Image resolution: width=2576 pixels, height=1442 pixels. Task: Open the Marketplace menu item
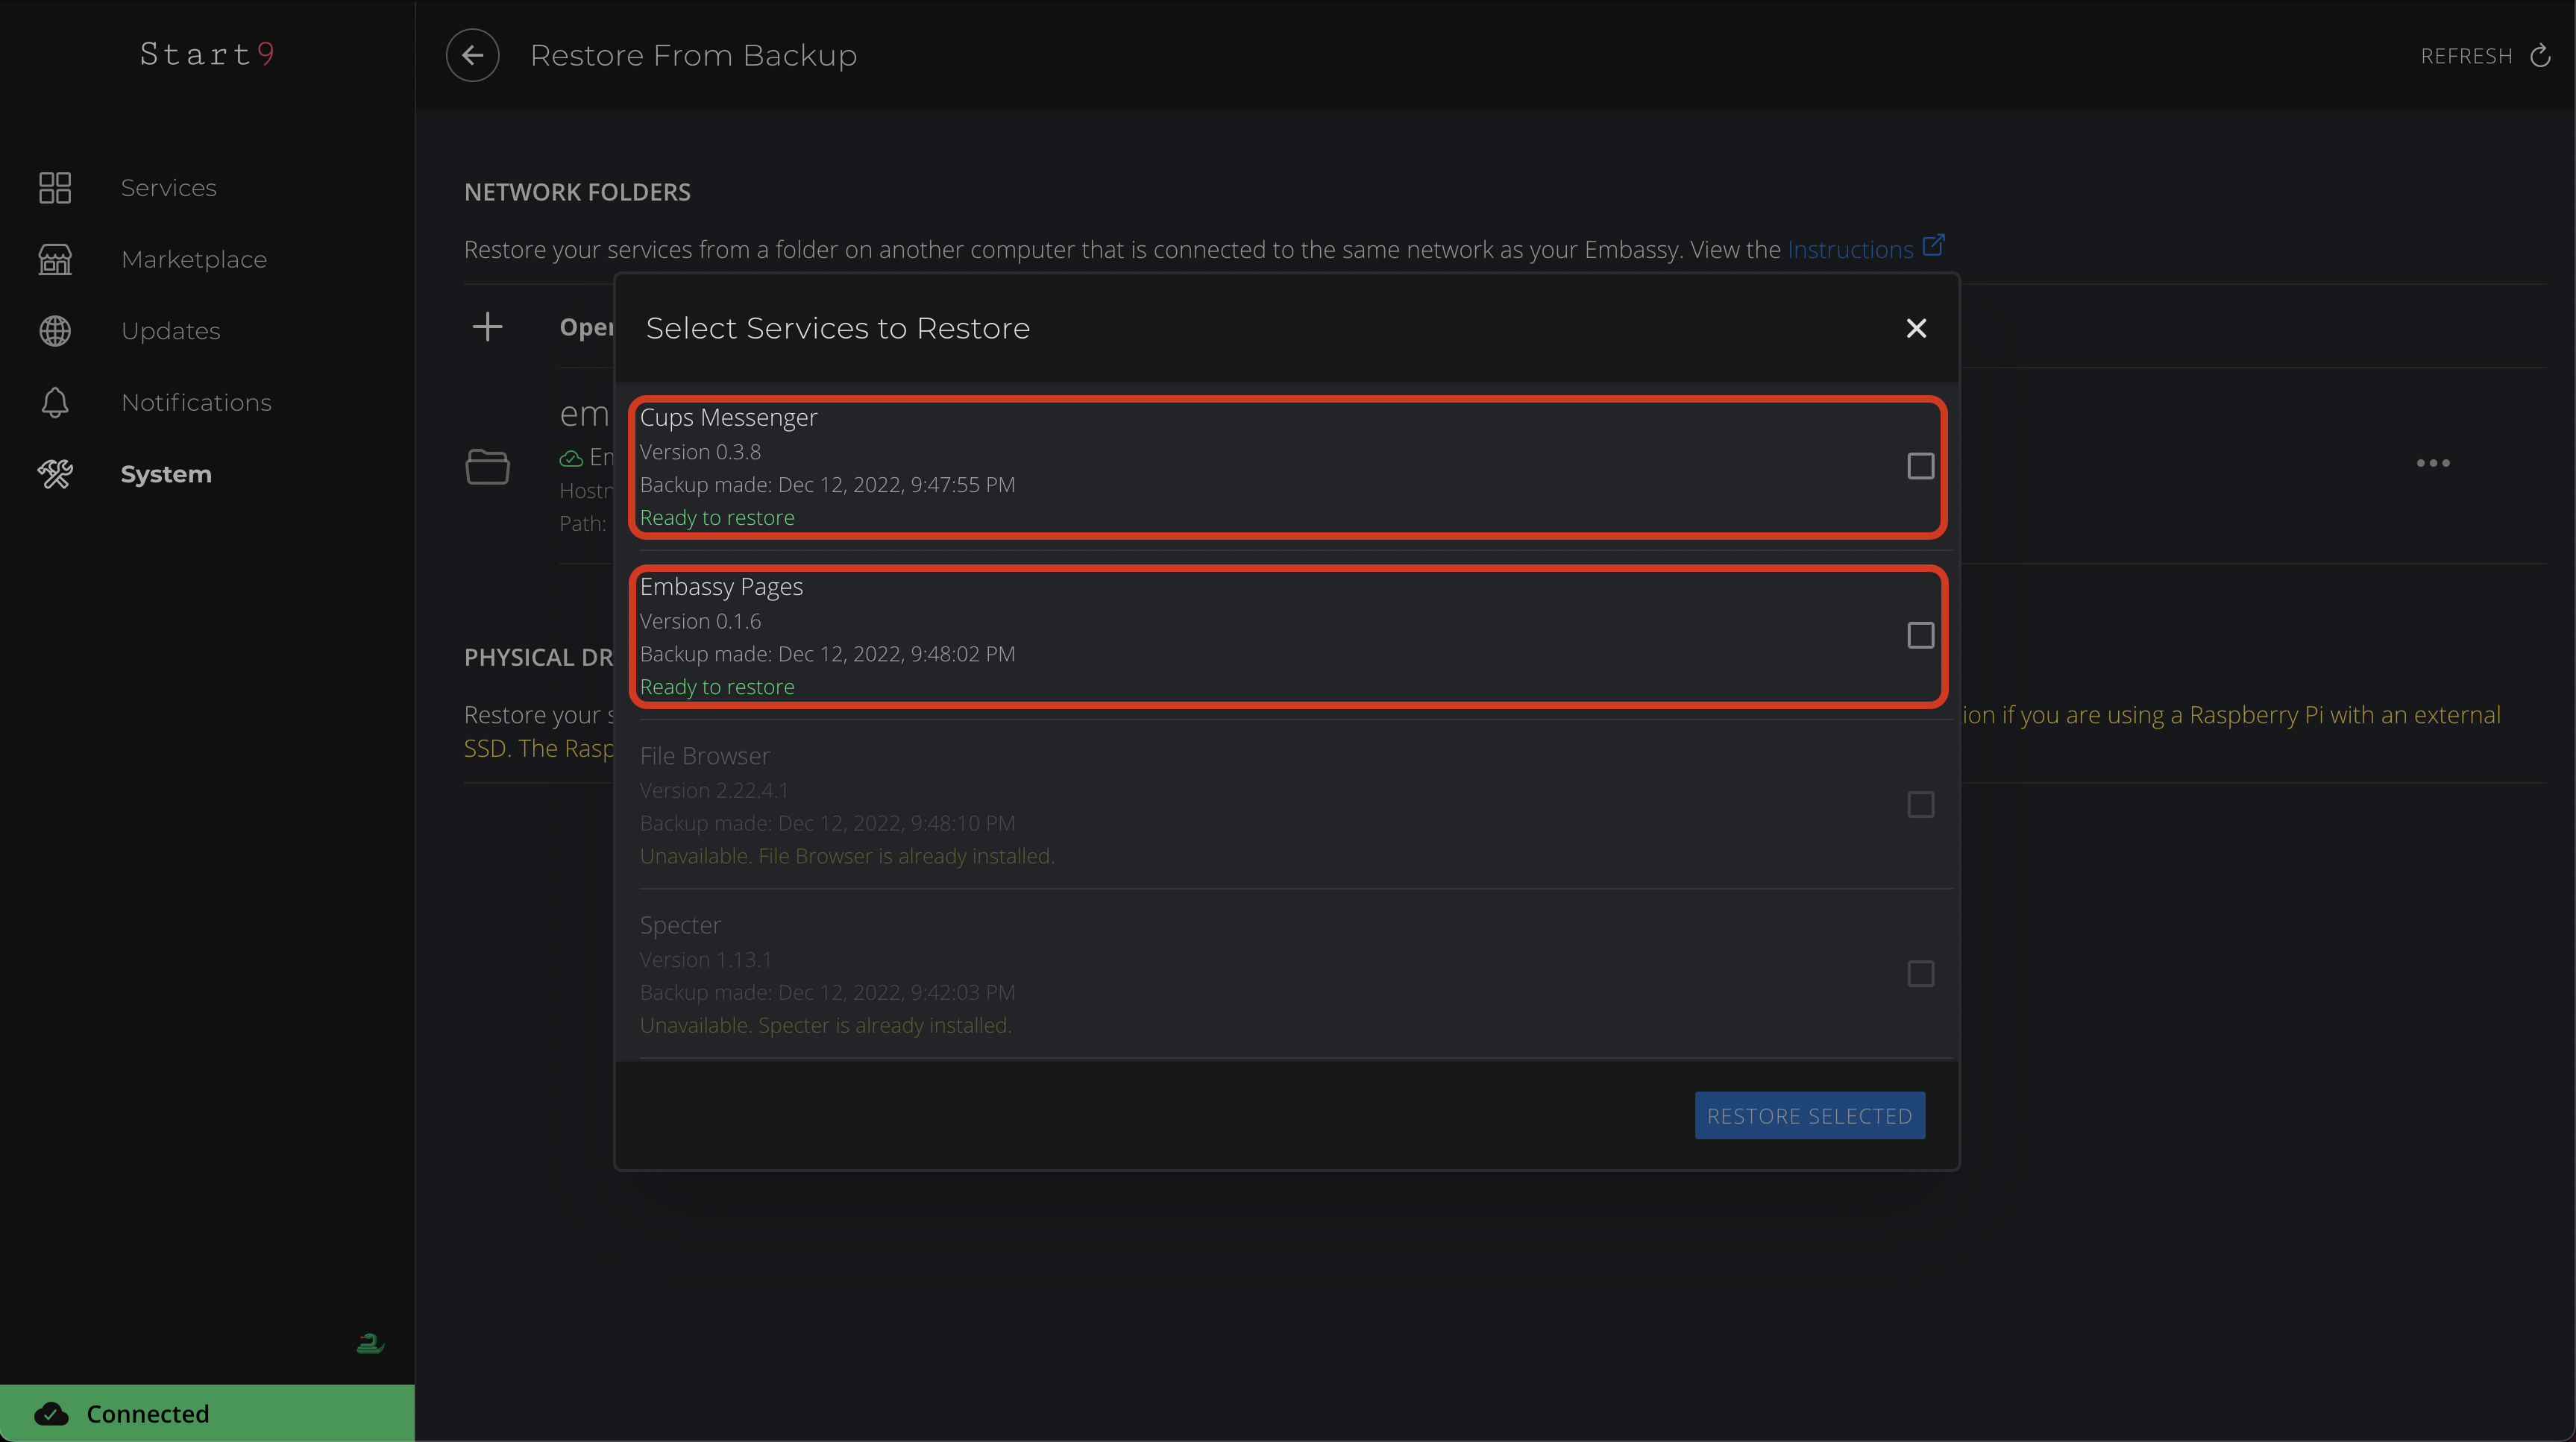tap(194, 260)
